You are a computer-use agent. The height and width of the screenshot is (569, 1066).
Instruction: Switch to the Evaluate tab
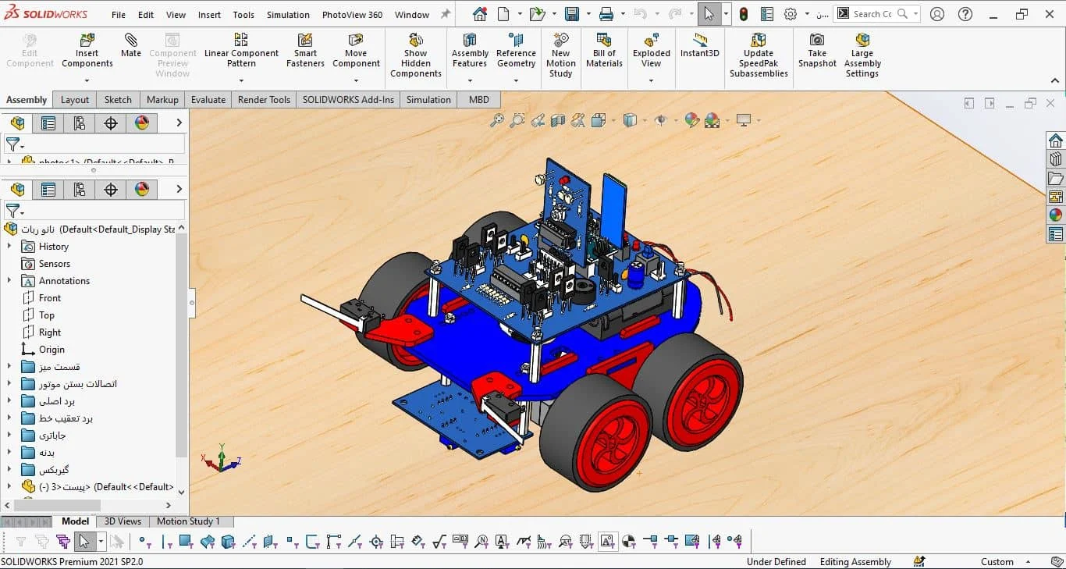pos(208,99)
